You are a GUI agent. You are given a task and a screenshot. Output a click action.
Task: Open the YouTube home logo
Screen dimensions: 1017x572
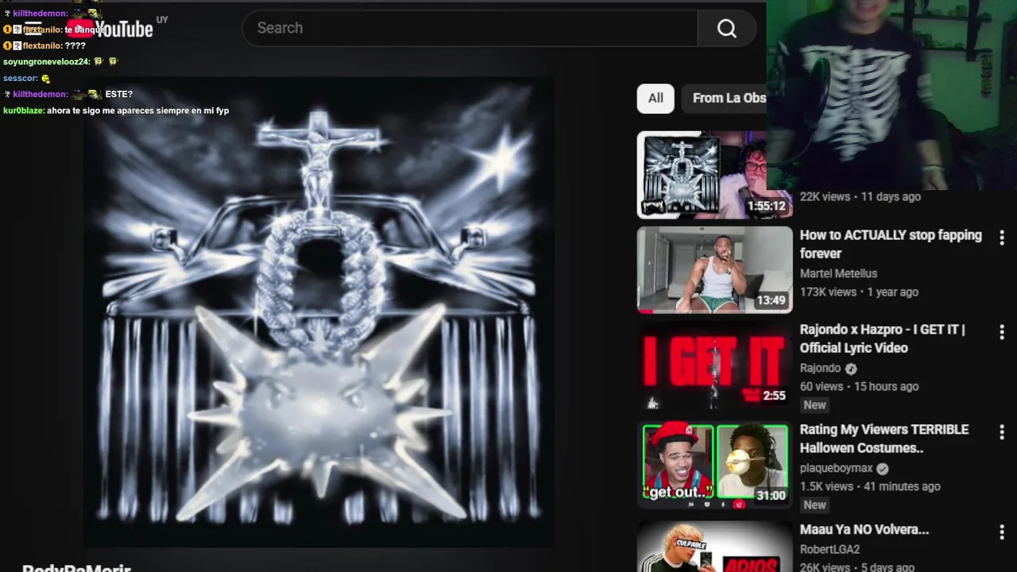[110, 29]
